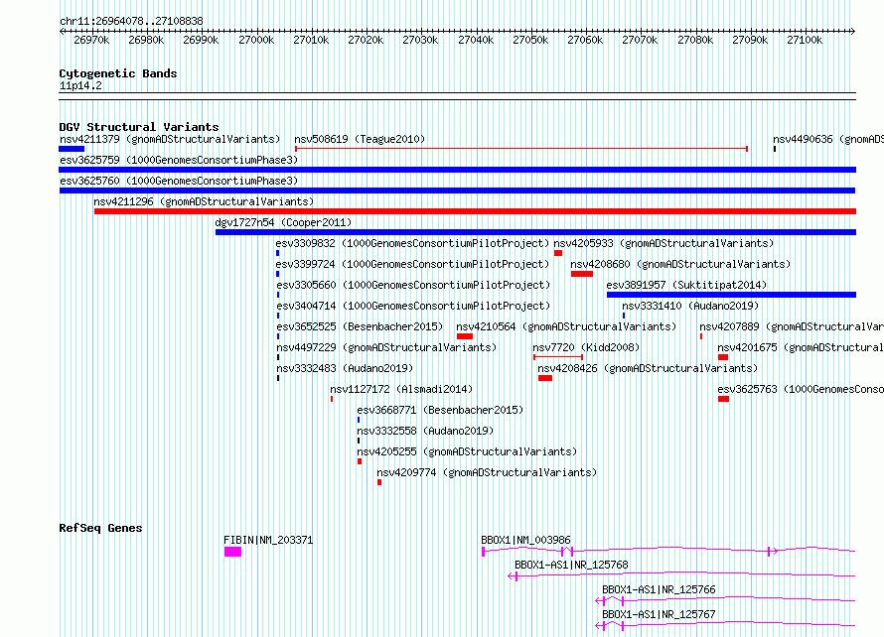Select nsv4209774 gnomAD variant label
884x637 pixels.
pyautogui.click(x=487, y=472)
